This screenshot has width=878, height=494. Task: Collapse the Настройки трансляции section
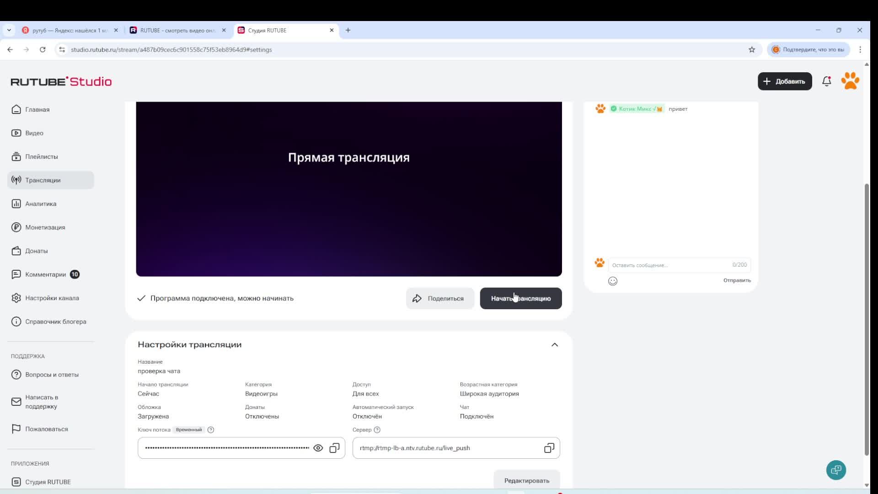[x=554, y=345]
